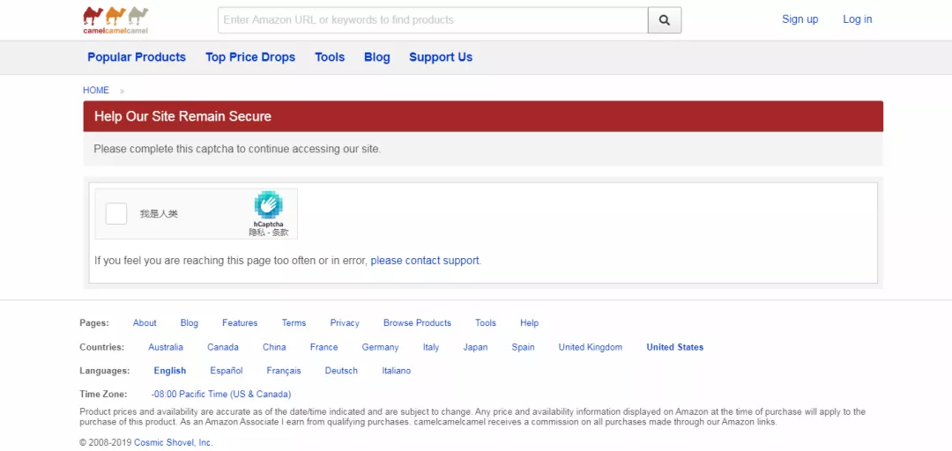The image size is (952, 451).
Task: Select Italy country
Action: [431, 347]
